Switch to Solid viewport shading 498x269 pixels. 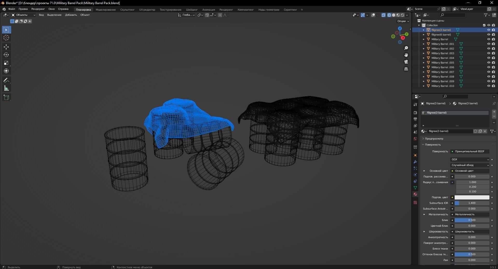tap(394, 15)
